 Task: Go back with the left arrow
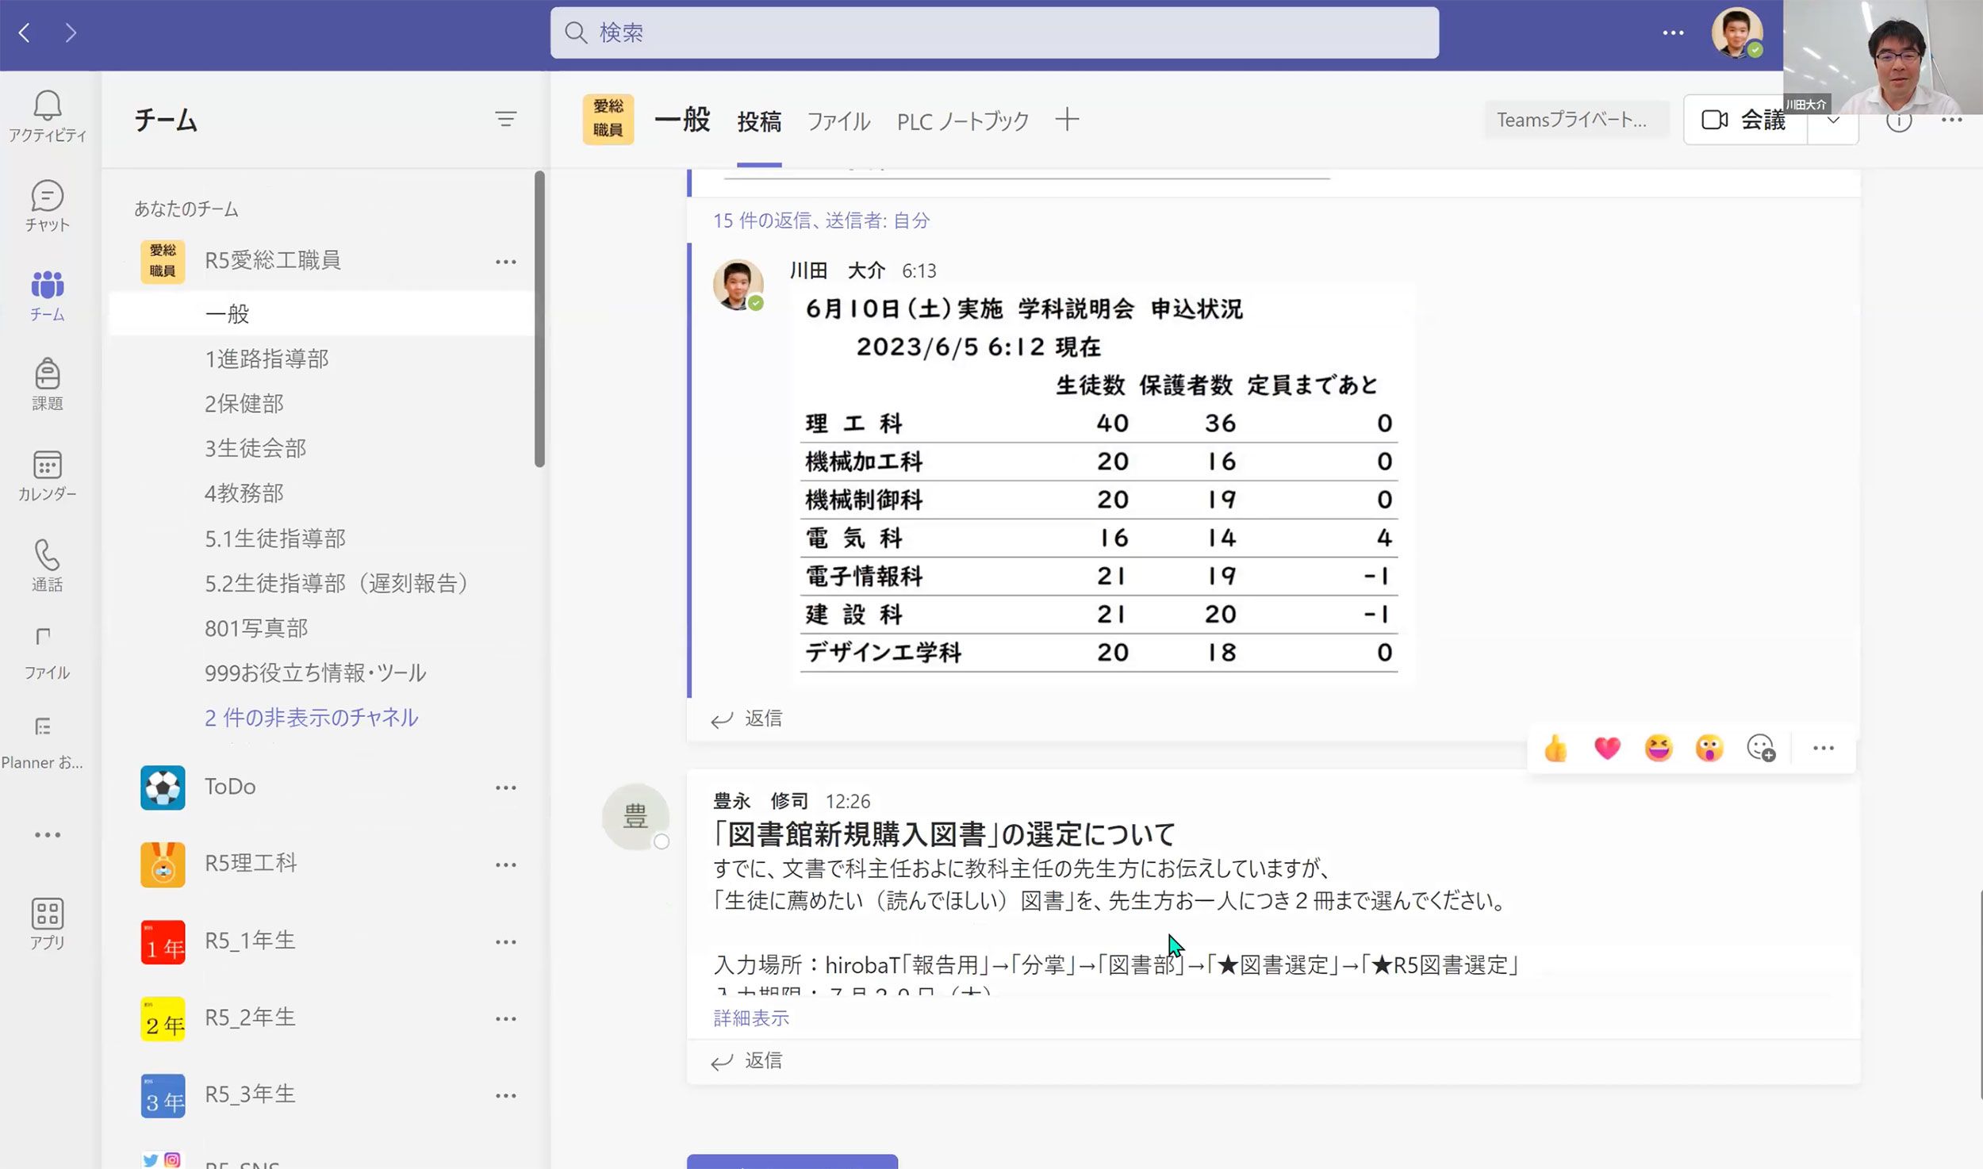[25, 33]
